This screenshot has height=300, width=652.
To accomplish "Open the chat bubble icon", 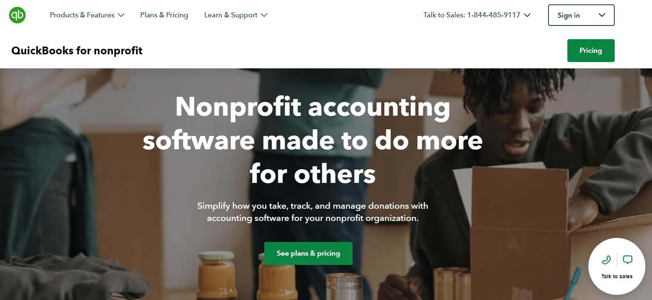I will pyautogui.click(x=628, y=260).
